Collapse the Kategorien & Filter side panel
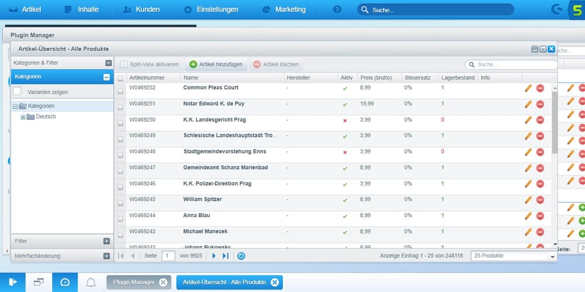 108,63
